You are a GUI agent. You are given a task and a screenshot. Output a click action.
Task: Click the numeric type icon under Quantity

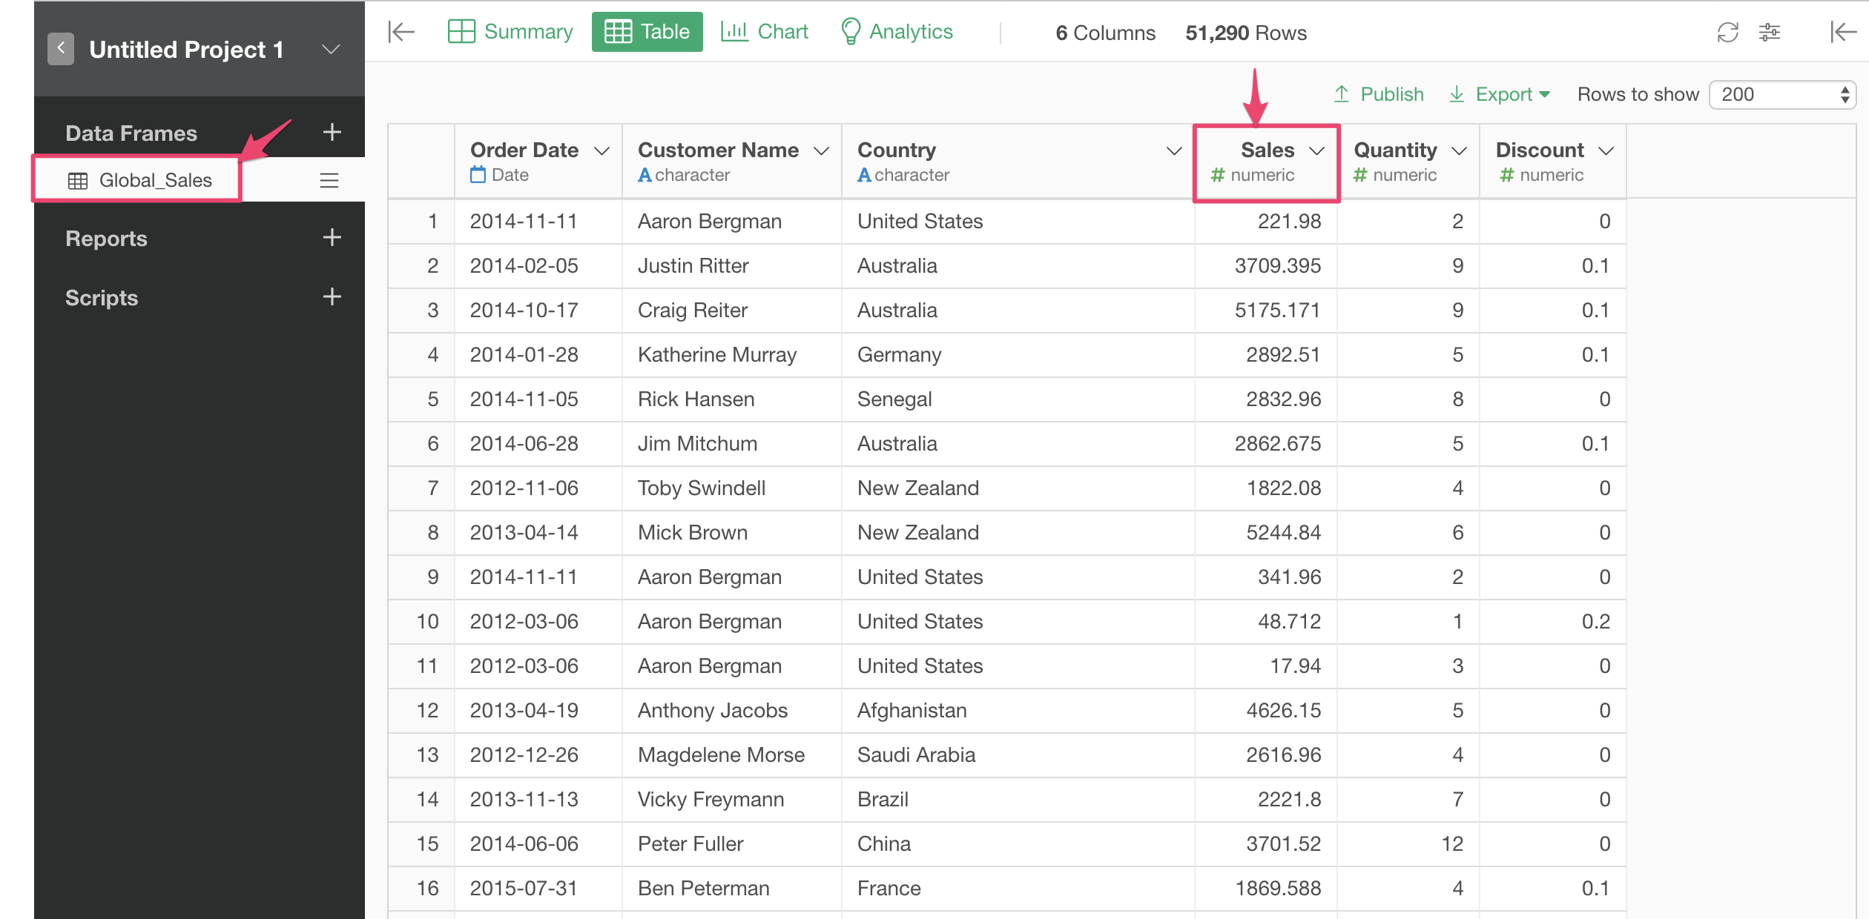tap(1359, 175)
